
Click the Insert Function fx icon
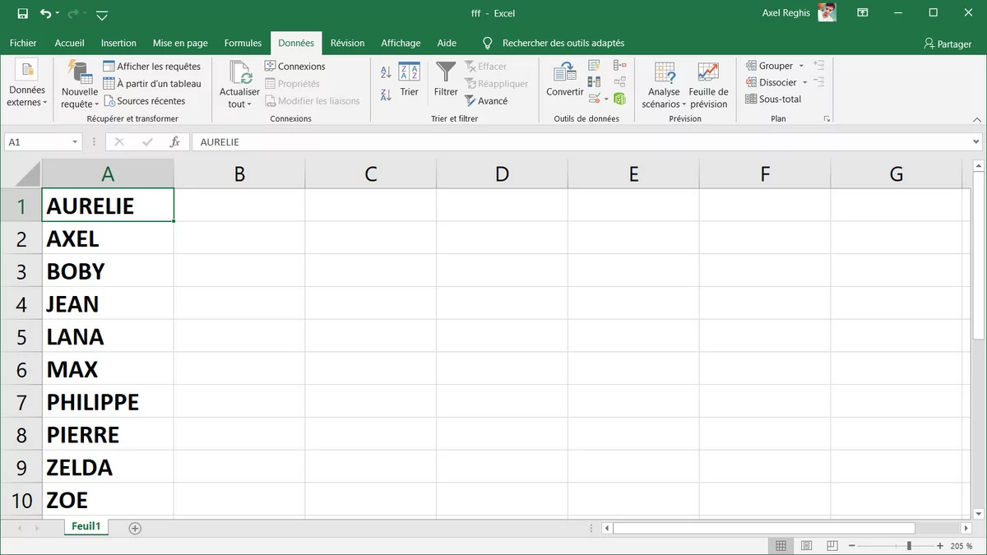tap(174, 142)
